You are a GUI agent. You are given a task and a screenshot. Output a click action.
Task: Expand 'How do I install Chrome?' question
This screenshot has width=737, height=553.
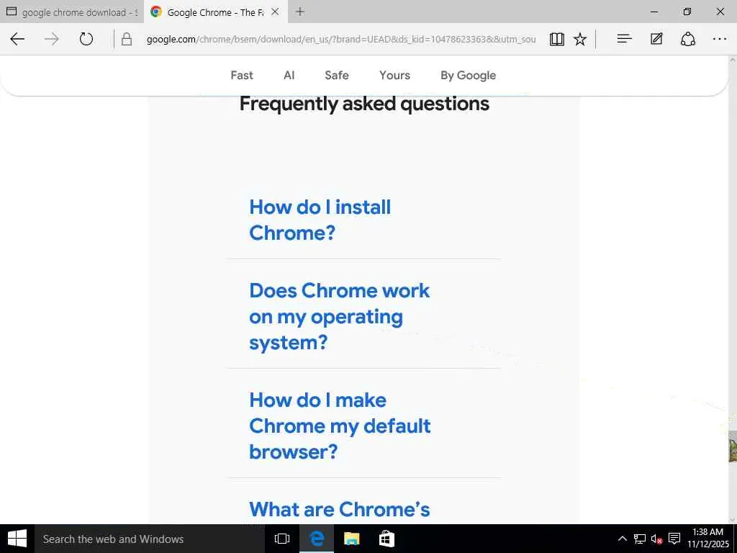320,220
